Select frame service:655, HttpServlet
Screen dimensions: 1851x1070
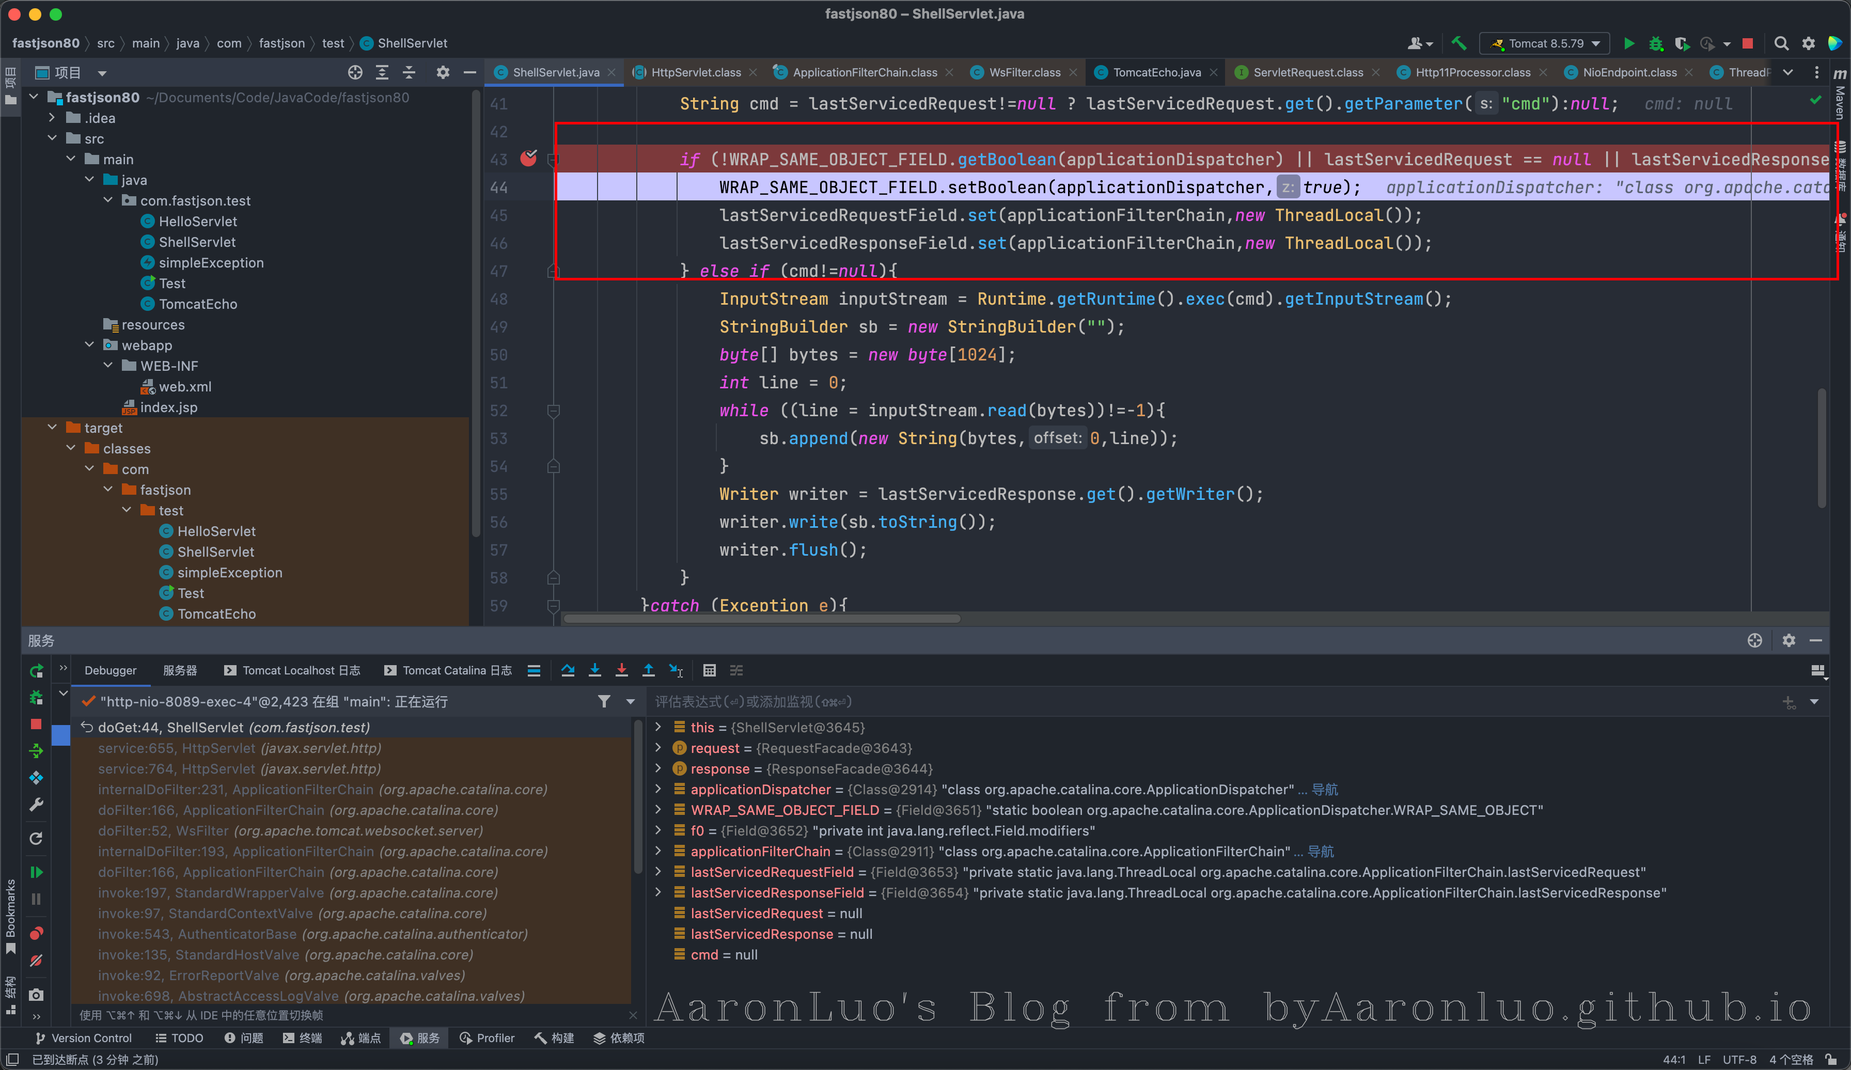point(240,748)
